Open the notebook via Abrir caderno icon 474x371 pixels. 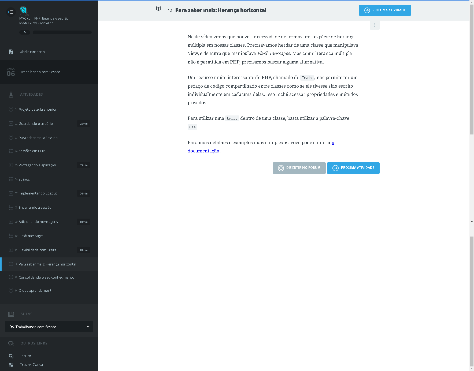[x=11, y=52]
